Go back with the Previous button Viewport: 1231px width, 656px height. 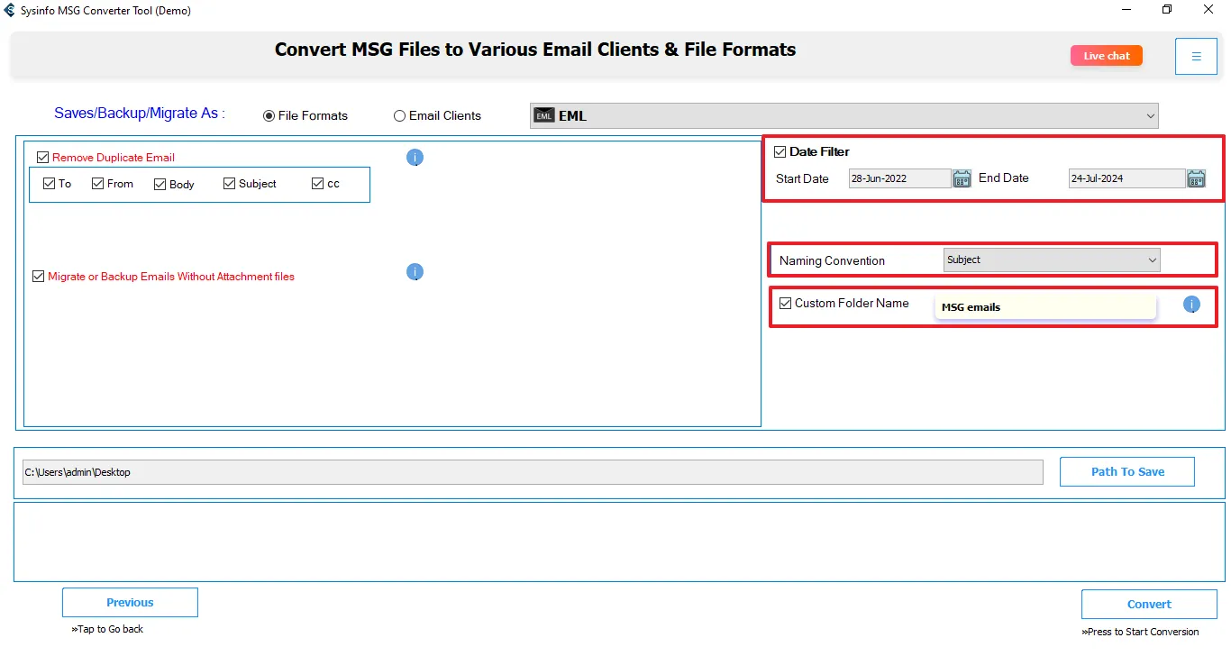(x=130, y=603)
